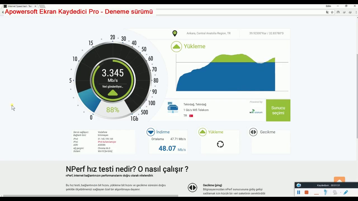Click the recorder camera logo icon
The image size is (358, 201).
click(x=299, y=185)
